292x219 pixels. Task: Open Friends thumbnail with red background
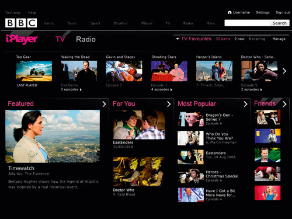click(267, 193)
